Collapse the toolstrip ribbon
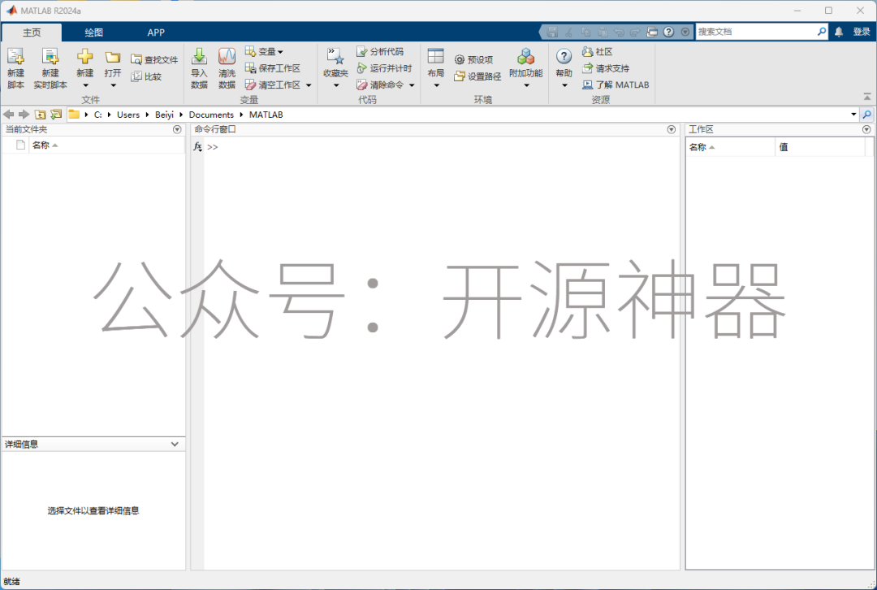 tap(867, 97)
